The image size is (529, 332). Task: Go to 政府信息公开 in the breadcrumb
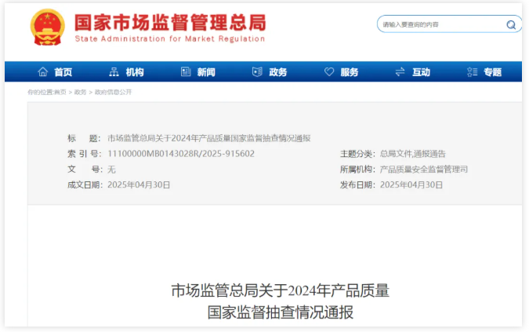pos(113,92)
